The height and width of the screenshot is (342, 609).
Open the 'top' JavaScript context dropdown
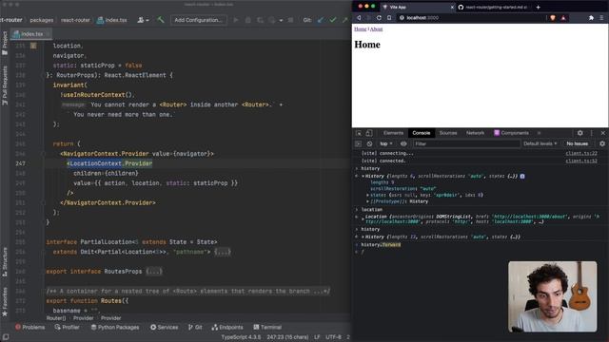point(386,143)
